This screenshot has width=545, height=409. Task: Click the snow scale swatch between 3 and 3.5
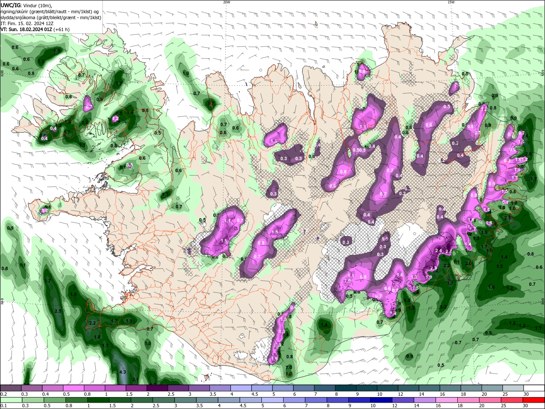[199, 388]
